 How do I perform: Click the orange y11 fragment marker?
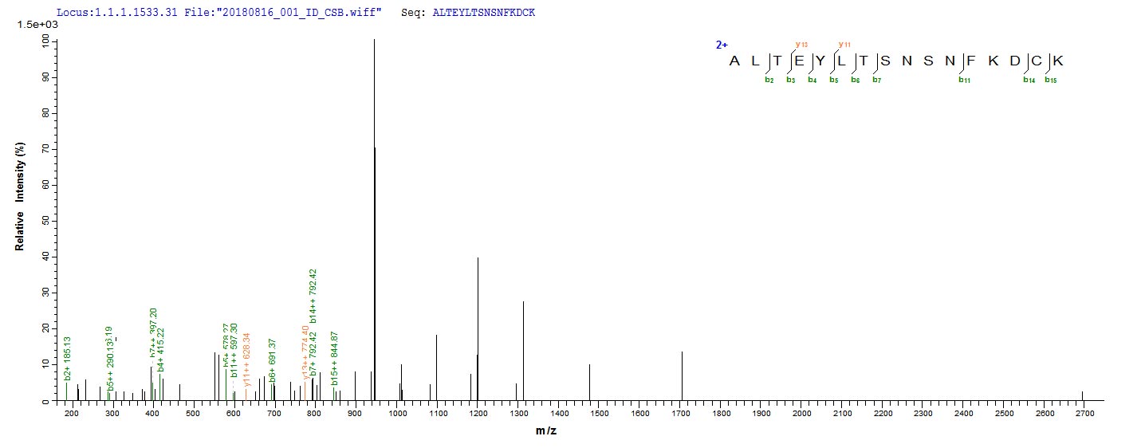point(844,44)
